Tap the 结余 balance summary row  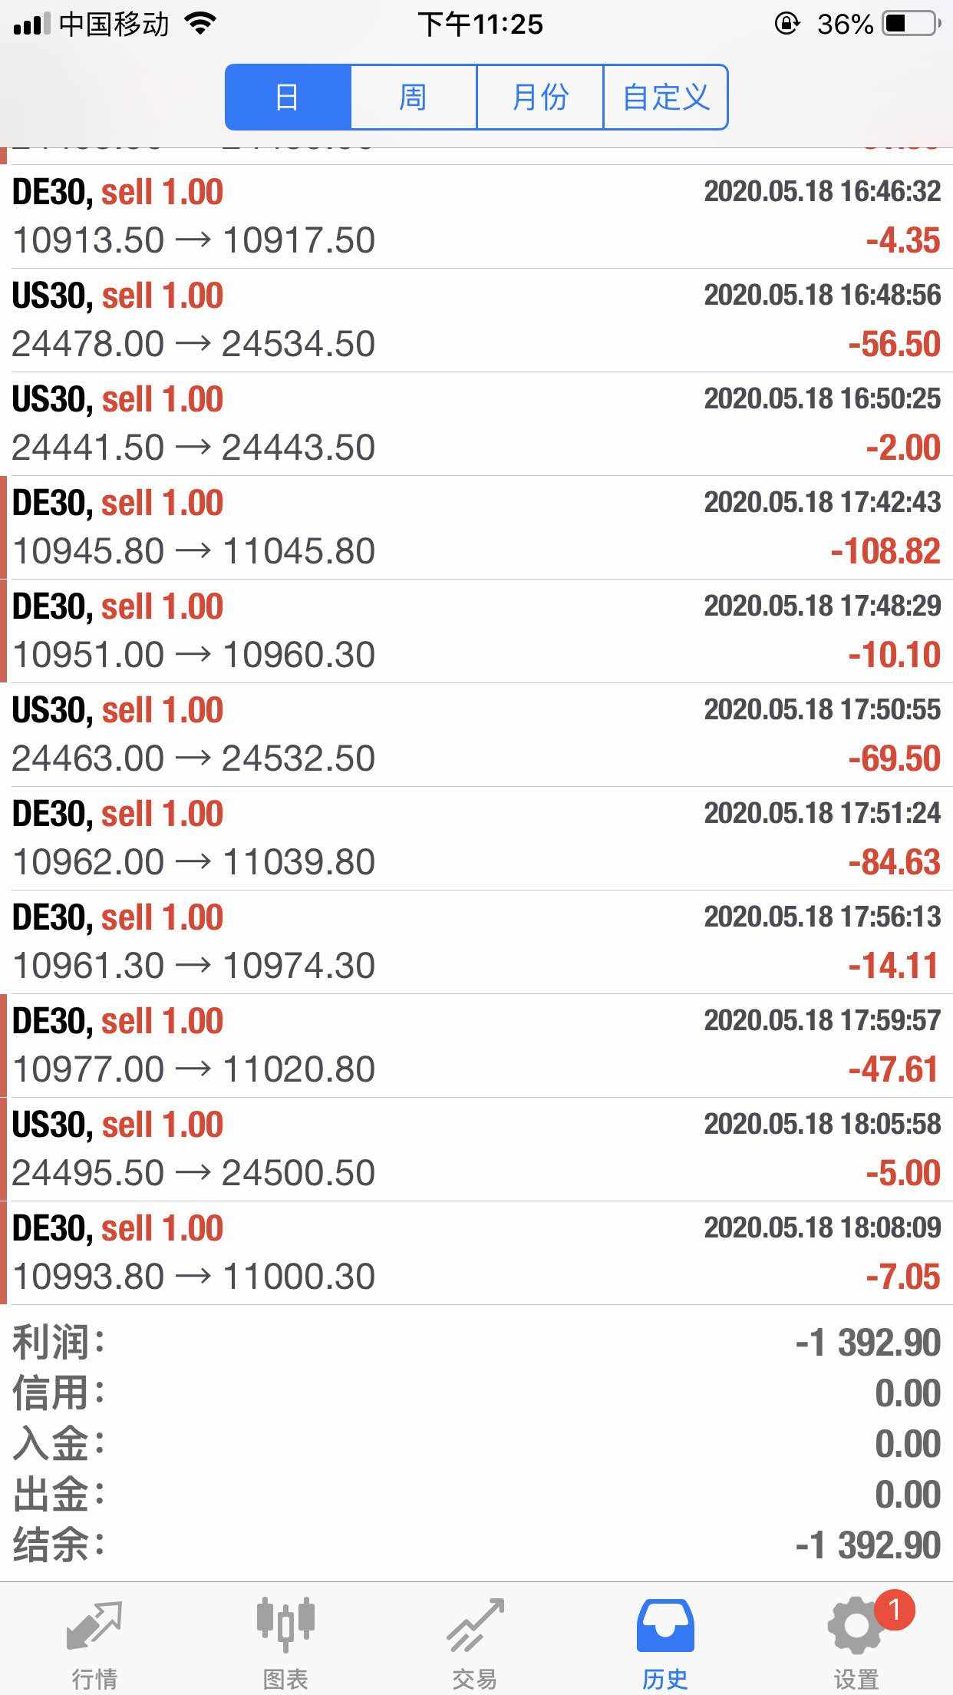[x=476, y=1545]
